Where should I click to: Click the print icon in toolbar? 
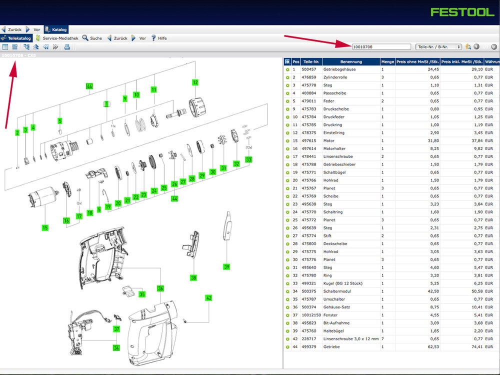tap(67, 47)
